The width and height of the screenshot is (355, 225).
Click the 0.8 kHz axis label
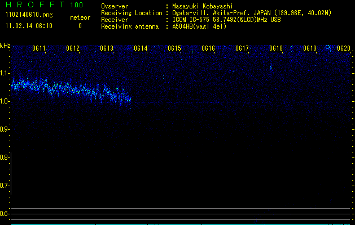(x=5, y=157)
